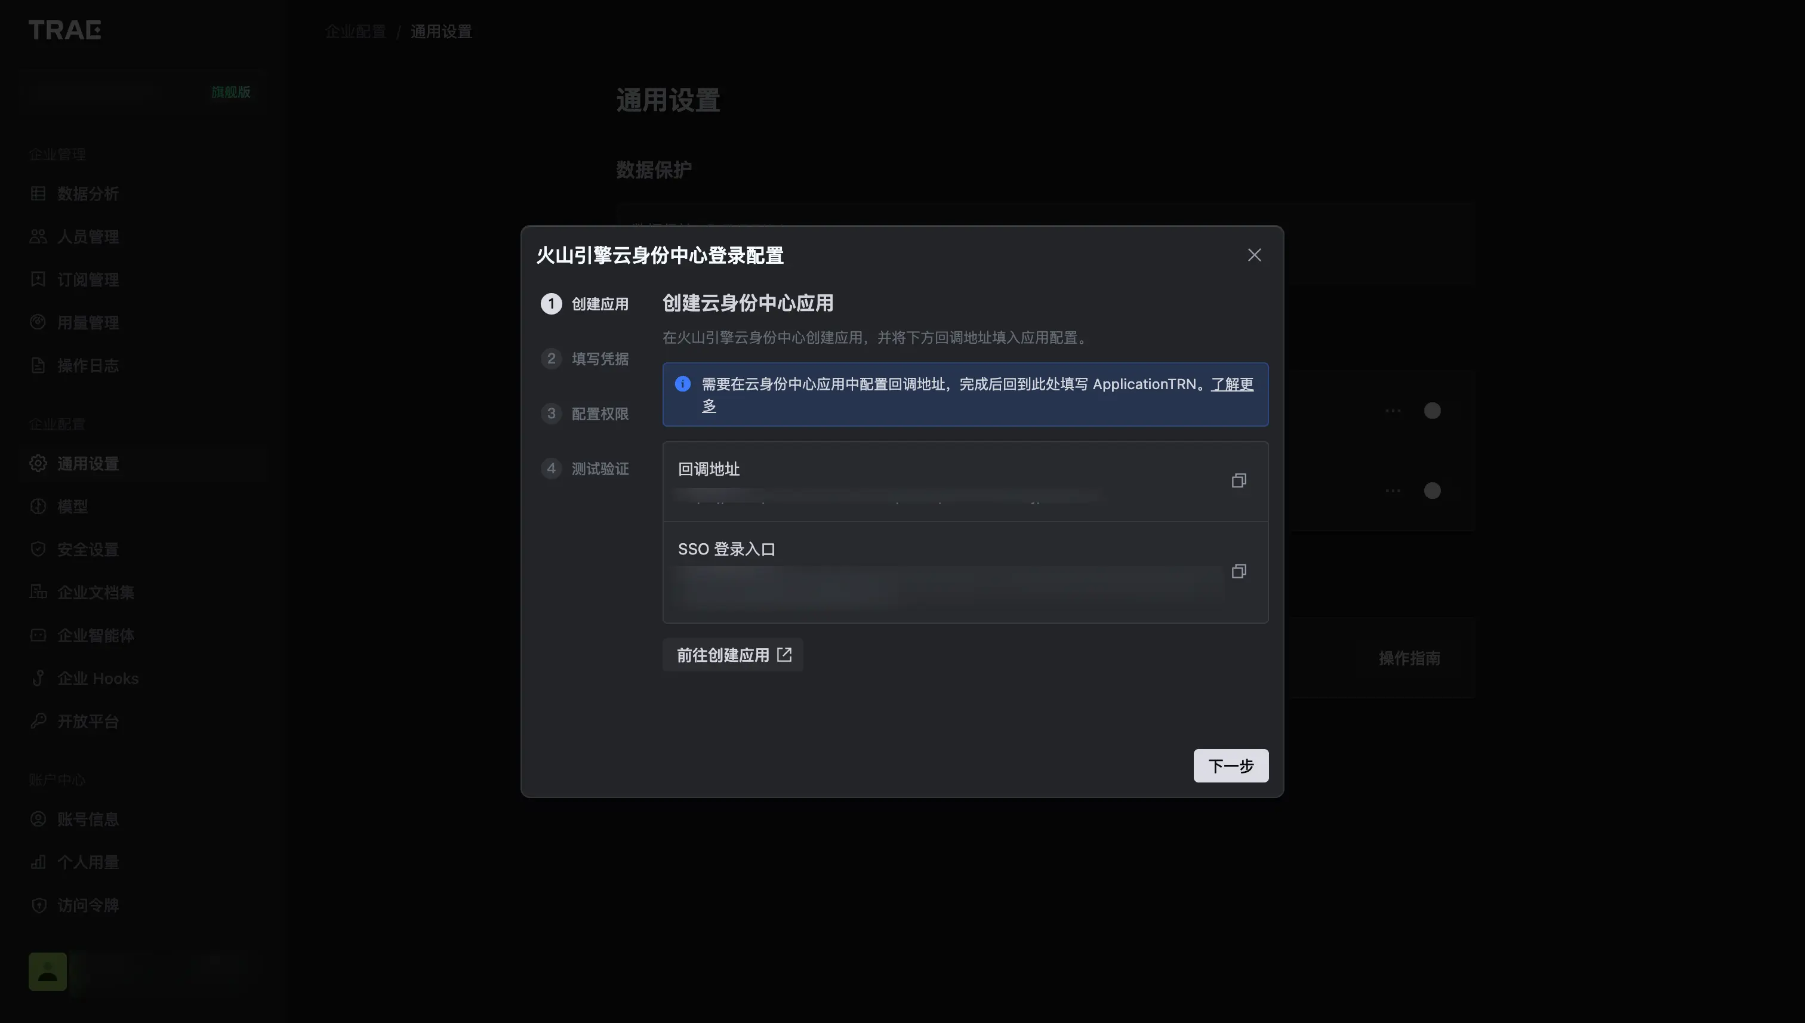Viewport: 1805px width, 1023px height.
Task: Click the 通用设置 gear icon
Action: tap(38, 464)
